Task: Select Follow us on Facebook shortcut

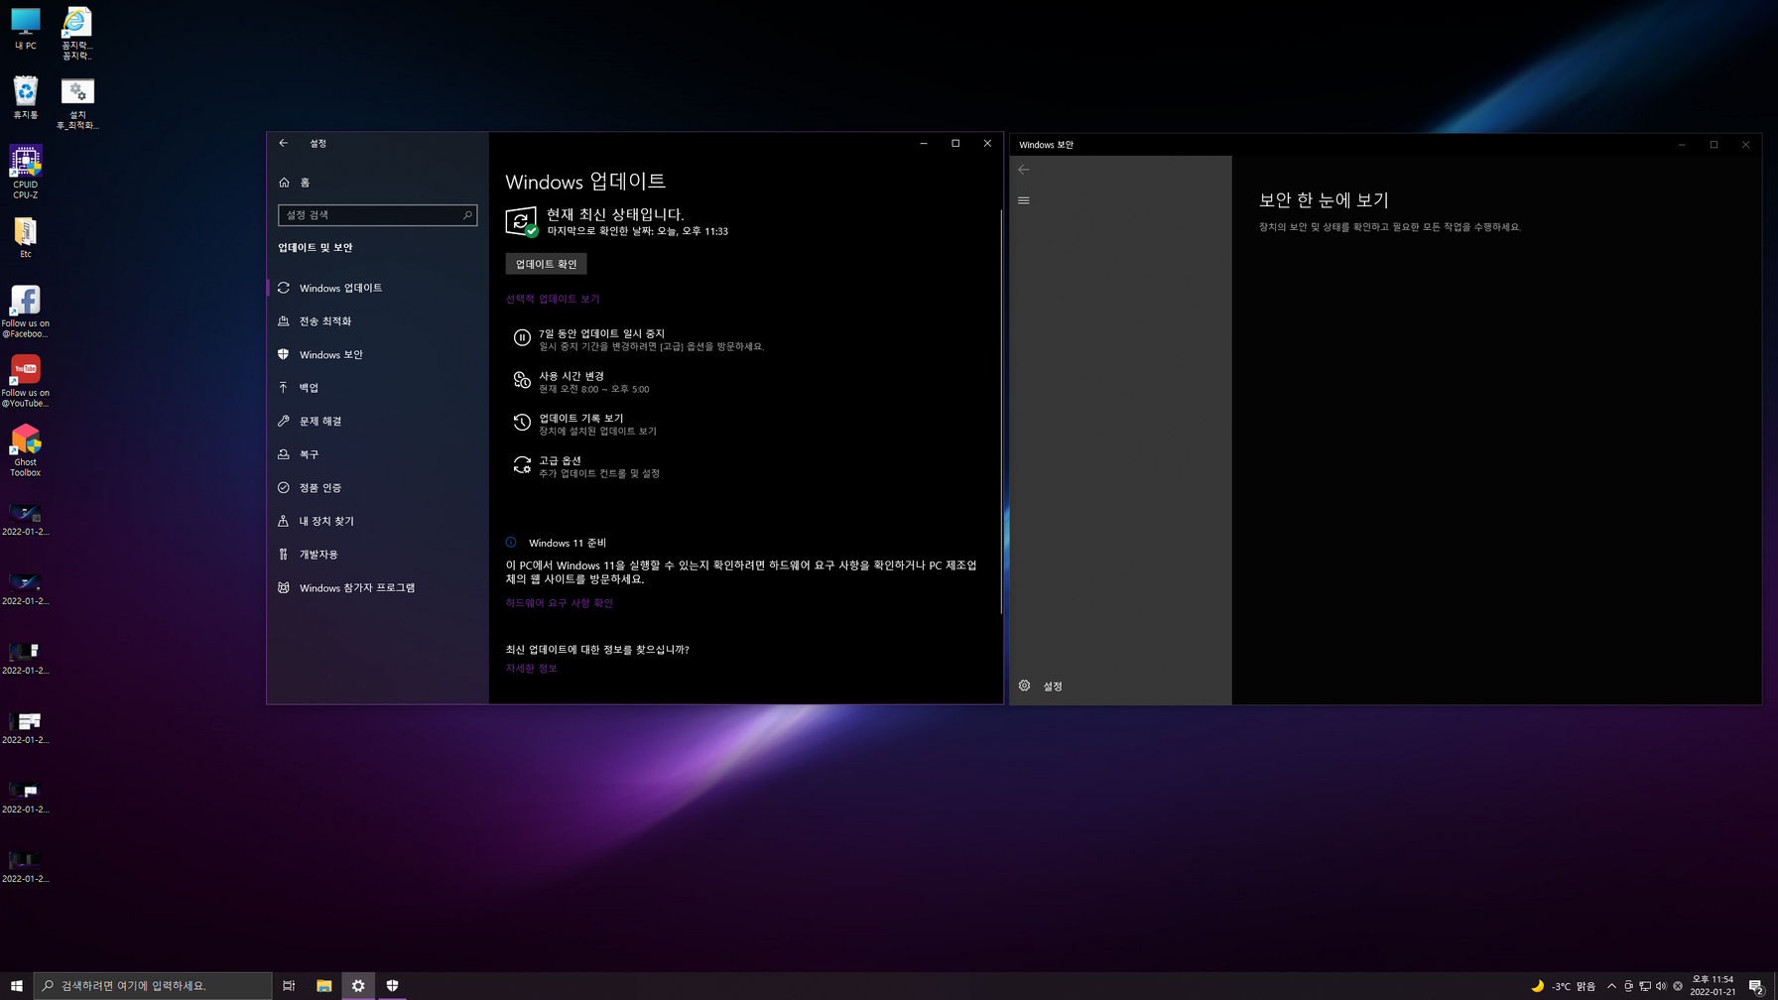Action: (x=26, y=312)
